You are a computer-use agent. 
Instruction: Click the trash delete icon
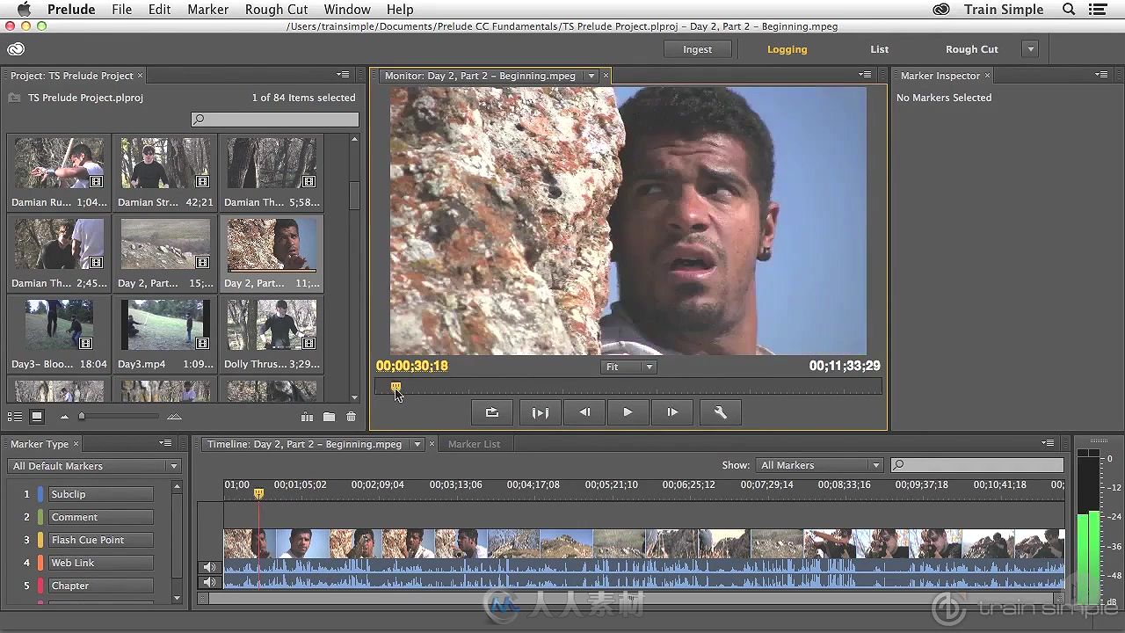tap(352, 417)
